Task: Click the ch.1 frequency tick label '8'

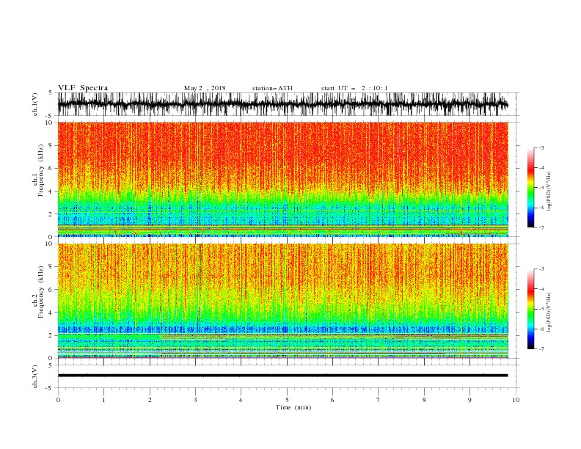Action: (51, 145)
